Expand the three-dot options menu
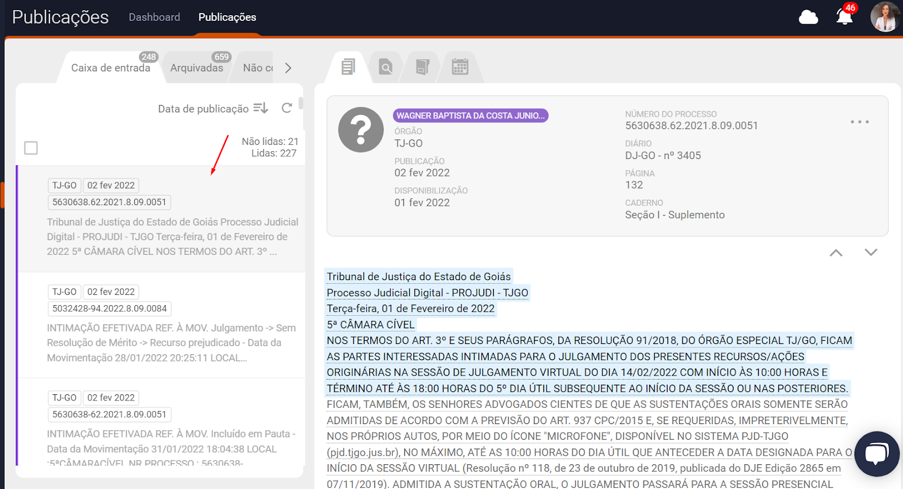 coord(860,122)
